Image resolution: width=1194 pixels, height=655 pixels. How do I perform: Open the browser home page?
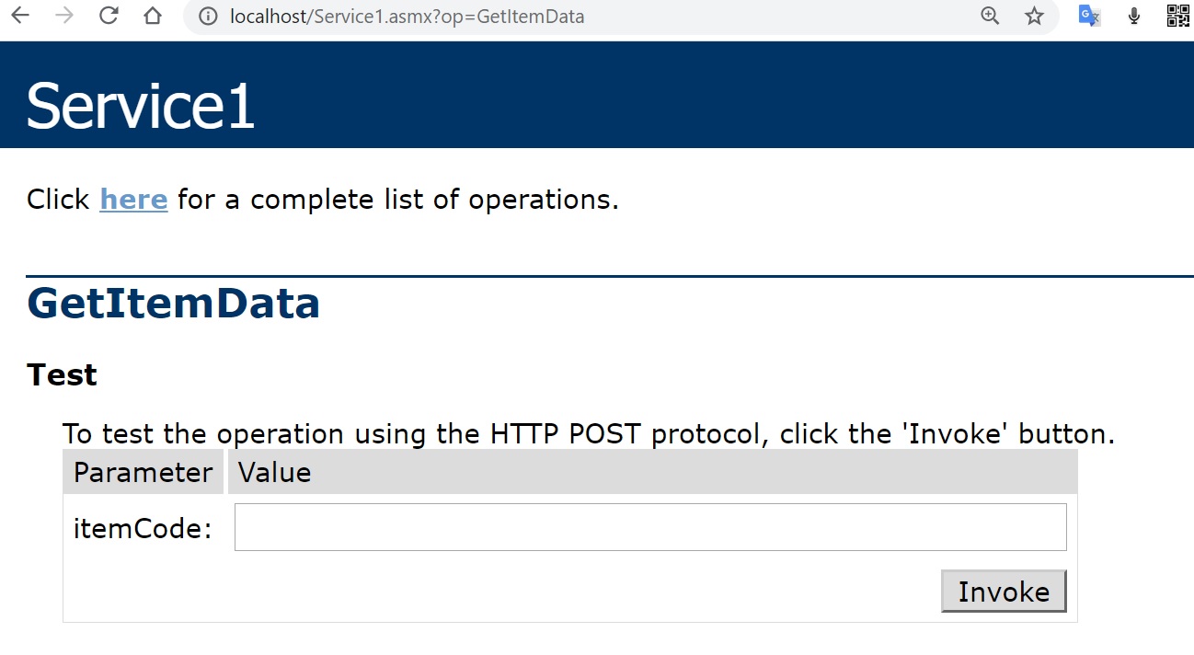click(x=153, y=16)
